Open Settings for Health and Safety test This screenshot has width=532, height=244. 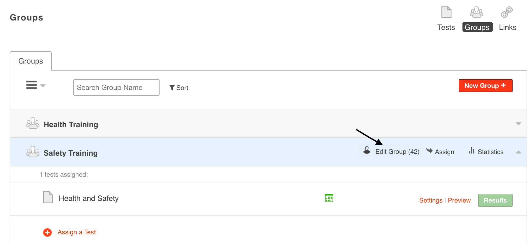point(431,200)
